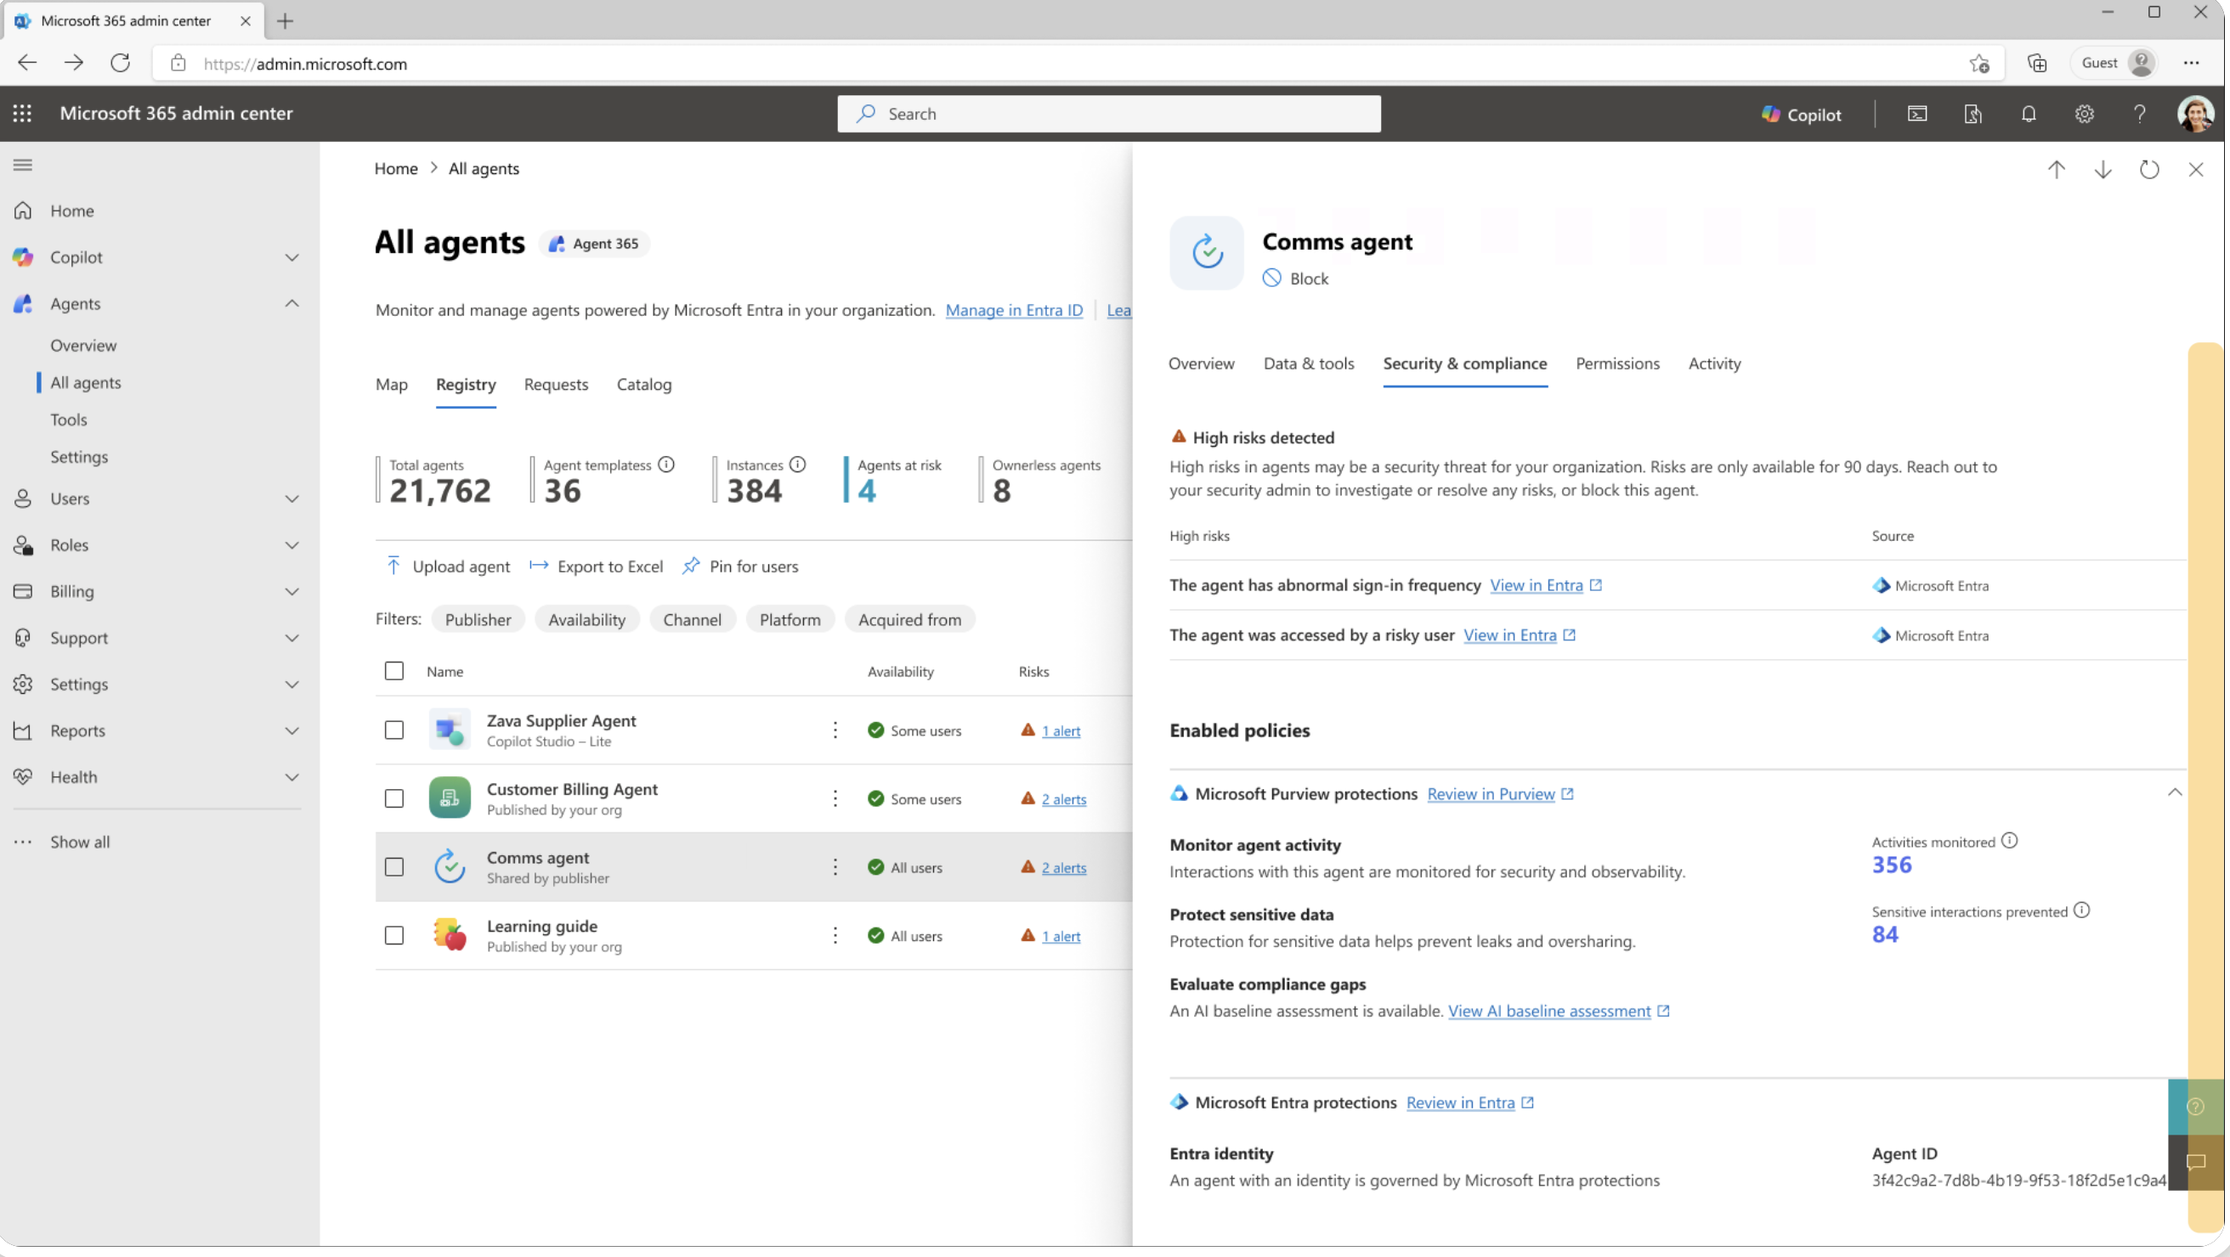The width and height of the screenshot is (2230, 1257).
Task: Toggle the select all agents checkbox
Action: [x=393, y=672]
